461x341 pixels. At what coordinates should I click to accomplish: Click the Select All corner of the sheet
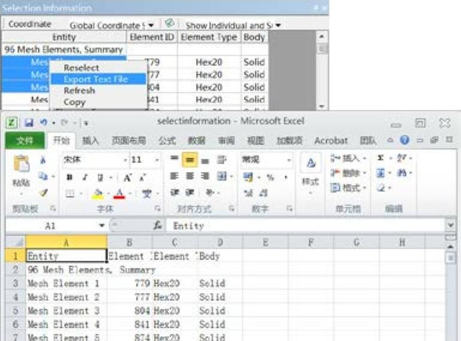click(x=16, y=242)
